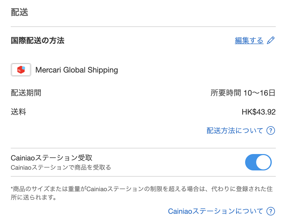The width and height of the screenshot is (283, 224).
Task: Click question mark icon beside 配送方法について
Action: [271, 130]
